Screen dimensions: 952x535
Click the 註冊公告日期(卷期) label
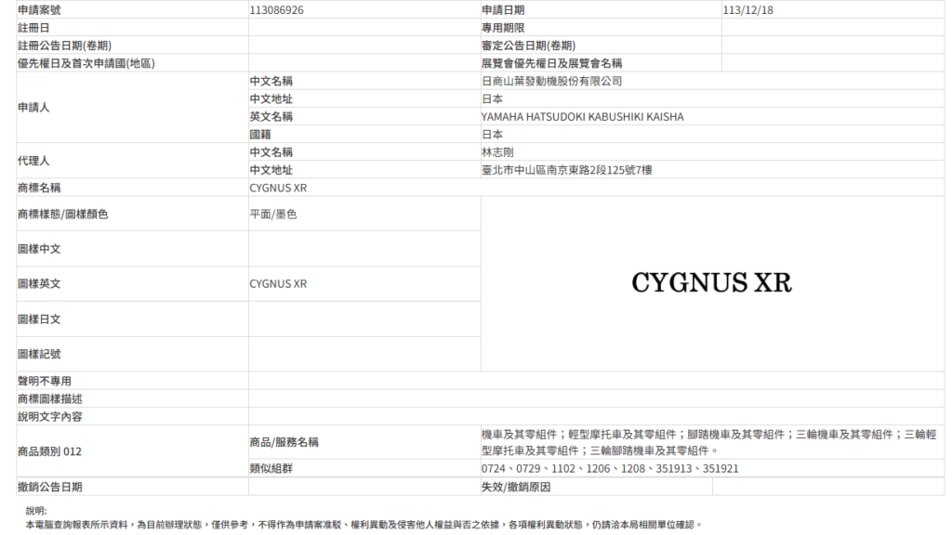tap(64, 46)
